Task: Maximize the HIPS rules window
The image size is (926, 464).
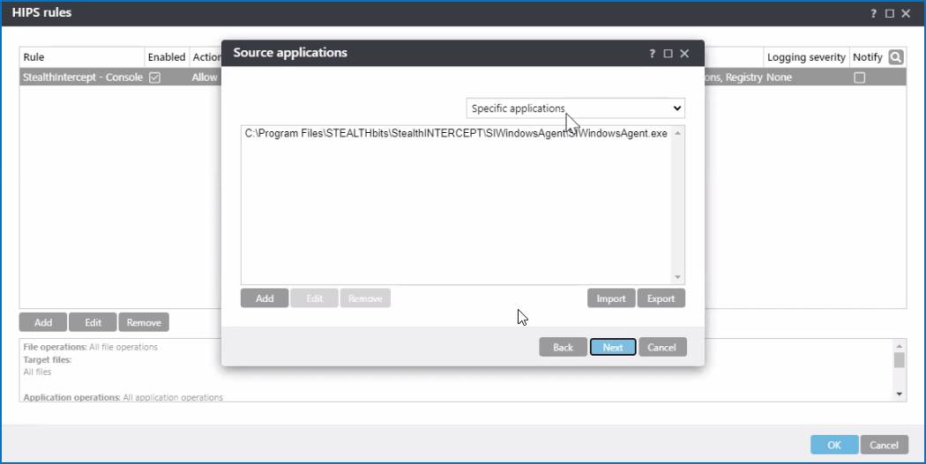Action: 890,13
